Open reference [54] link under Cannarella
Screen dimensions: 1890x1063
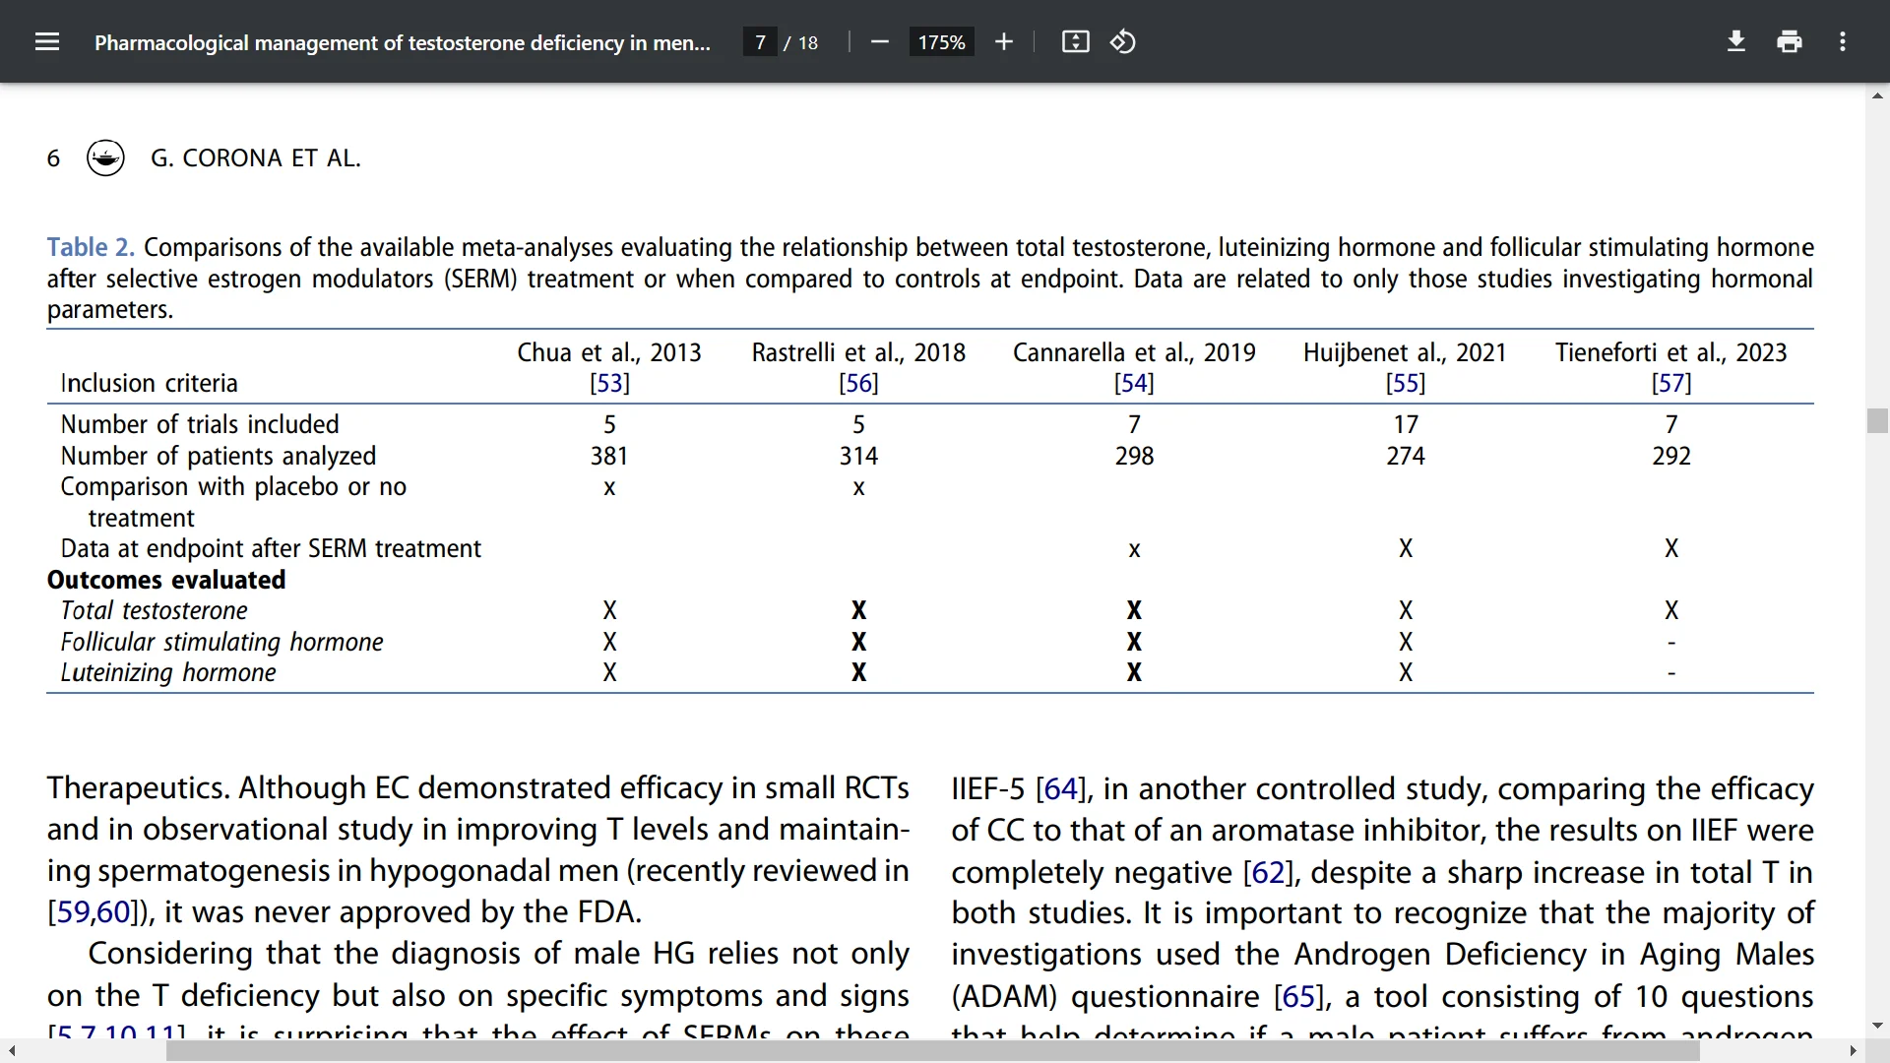[1134, 383]
